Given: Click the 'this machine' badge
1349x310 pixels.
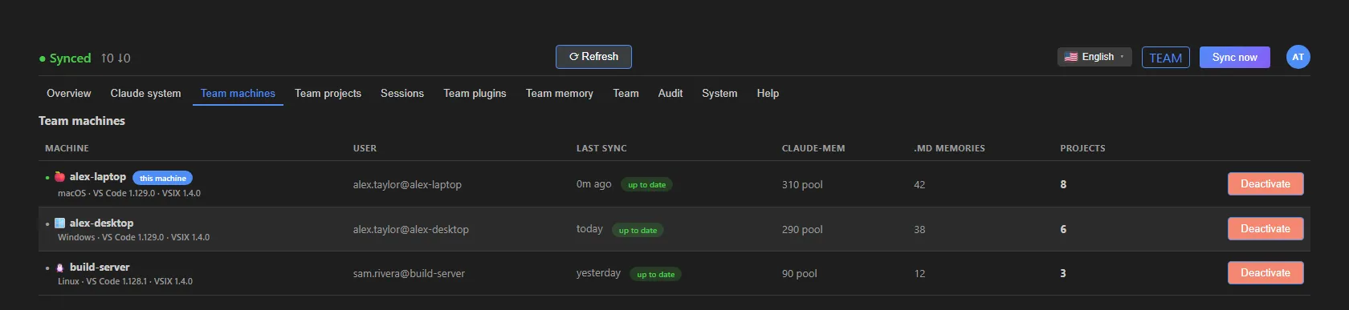Looking at the screenshot, I should (162, 178).
